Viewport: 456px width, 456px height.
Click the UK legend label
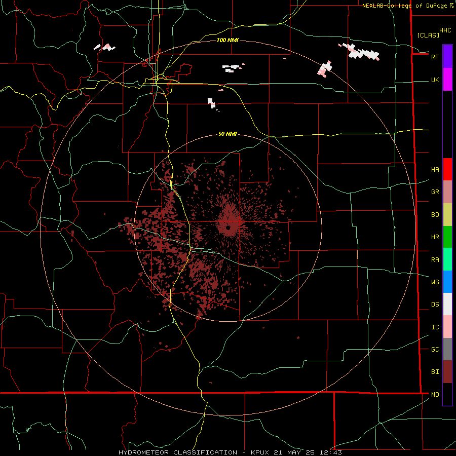435,80
